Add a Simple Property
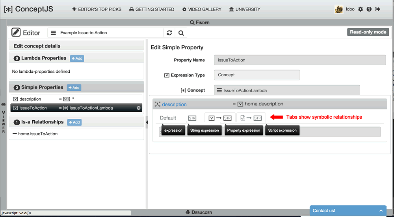Screen dimensions: 394x217 click(x=74, y=87)
